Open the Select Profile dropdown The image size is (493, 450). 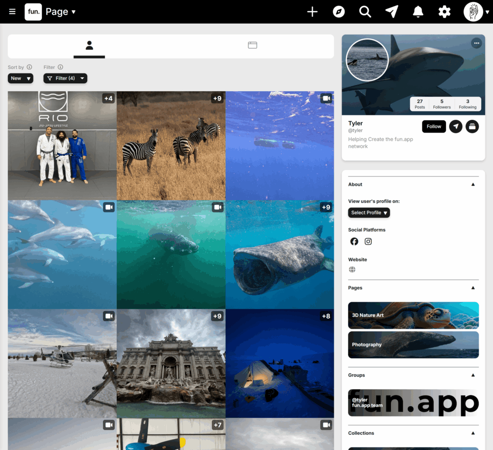(369, 213)
